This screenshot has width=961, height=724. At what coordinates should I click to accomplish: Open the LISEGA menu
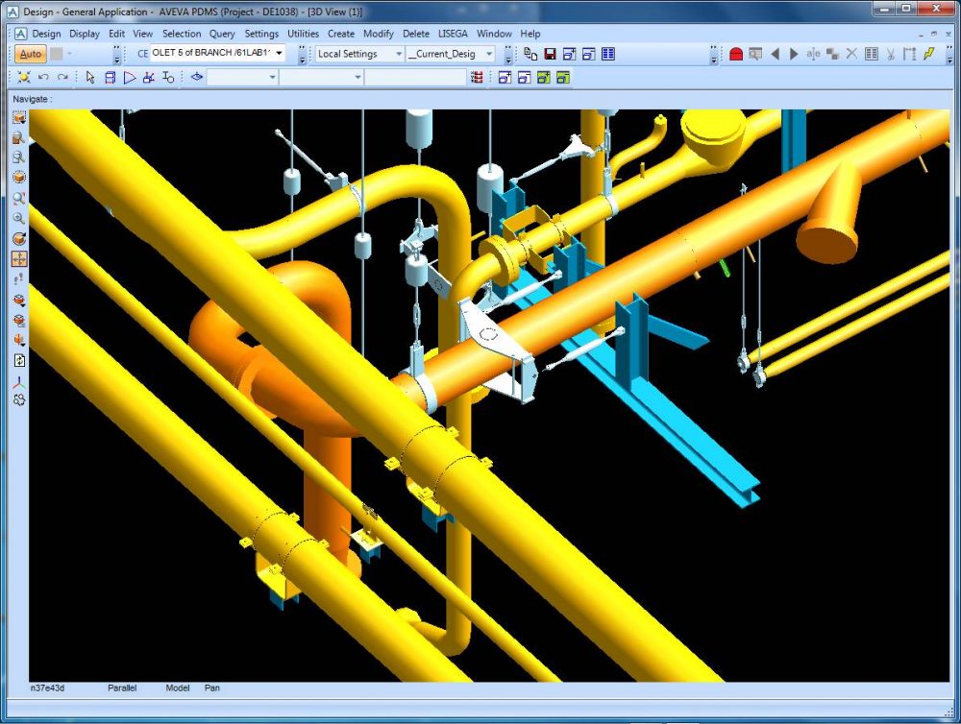454,34
